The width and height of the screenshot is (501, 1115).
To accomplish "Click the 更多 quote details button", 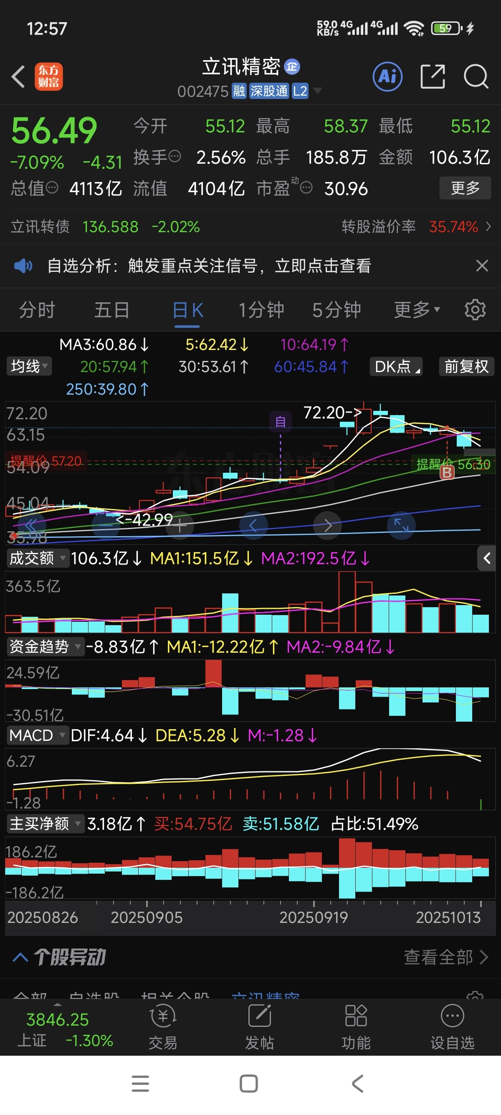I will [x=465, y=188].
